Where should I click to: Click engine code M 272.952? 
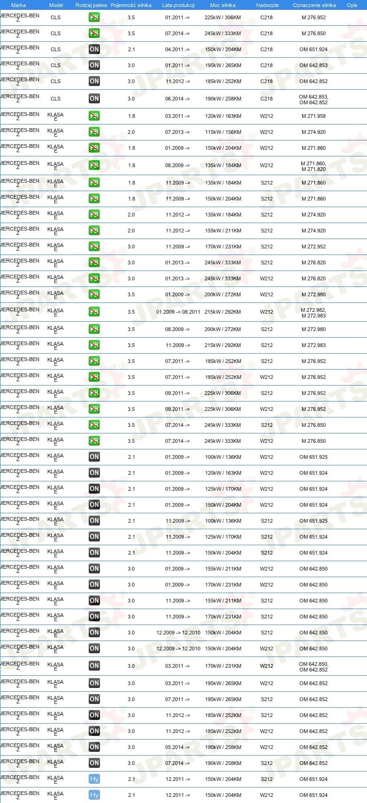click(x=313, y=247)
